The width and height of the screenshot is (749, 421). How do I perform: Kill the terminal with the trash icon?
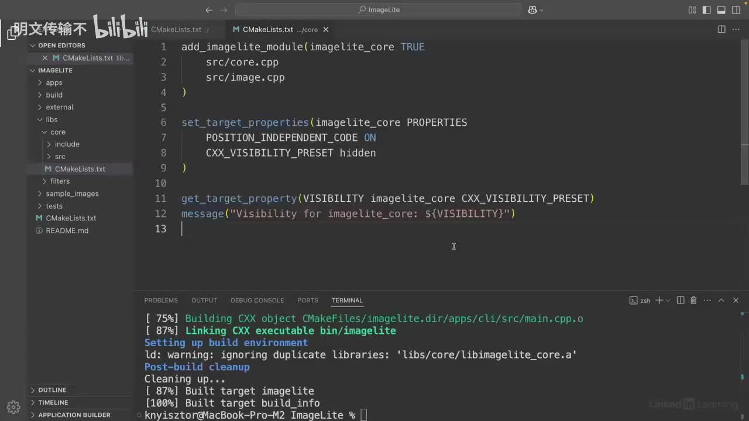click(x=693, y=301)
